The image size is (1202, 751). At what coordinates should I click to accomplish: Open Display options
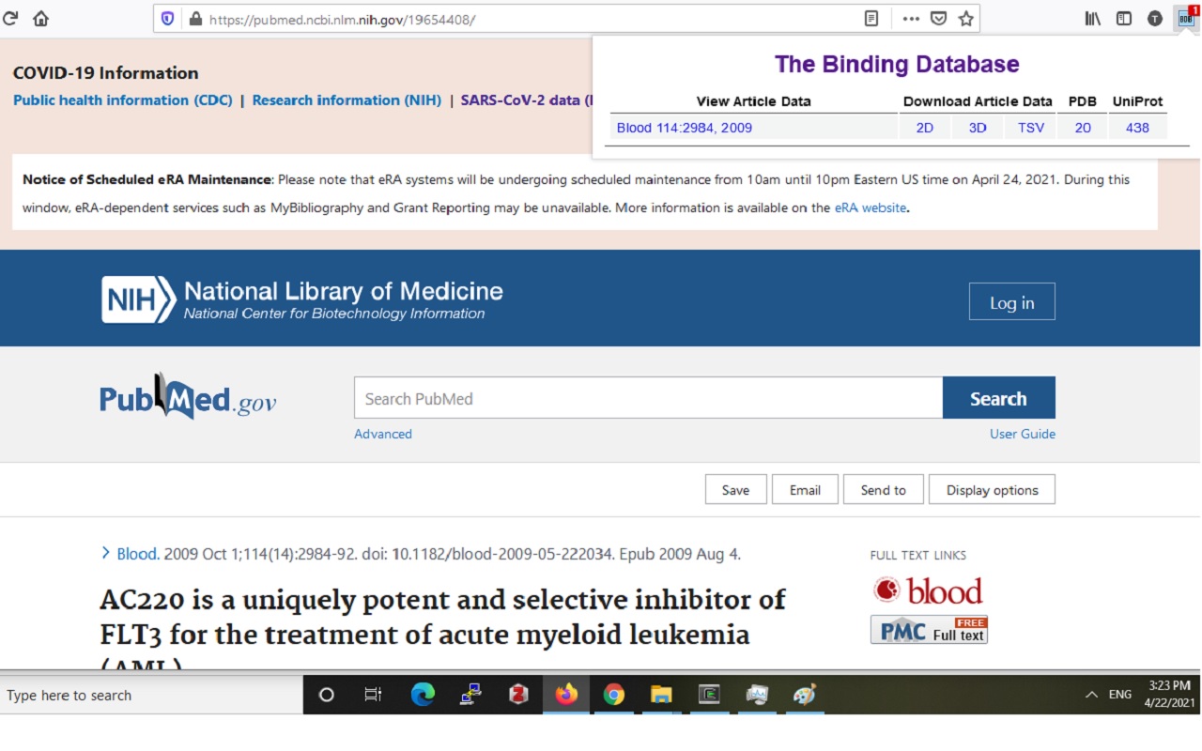click(992, 489)
